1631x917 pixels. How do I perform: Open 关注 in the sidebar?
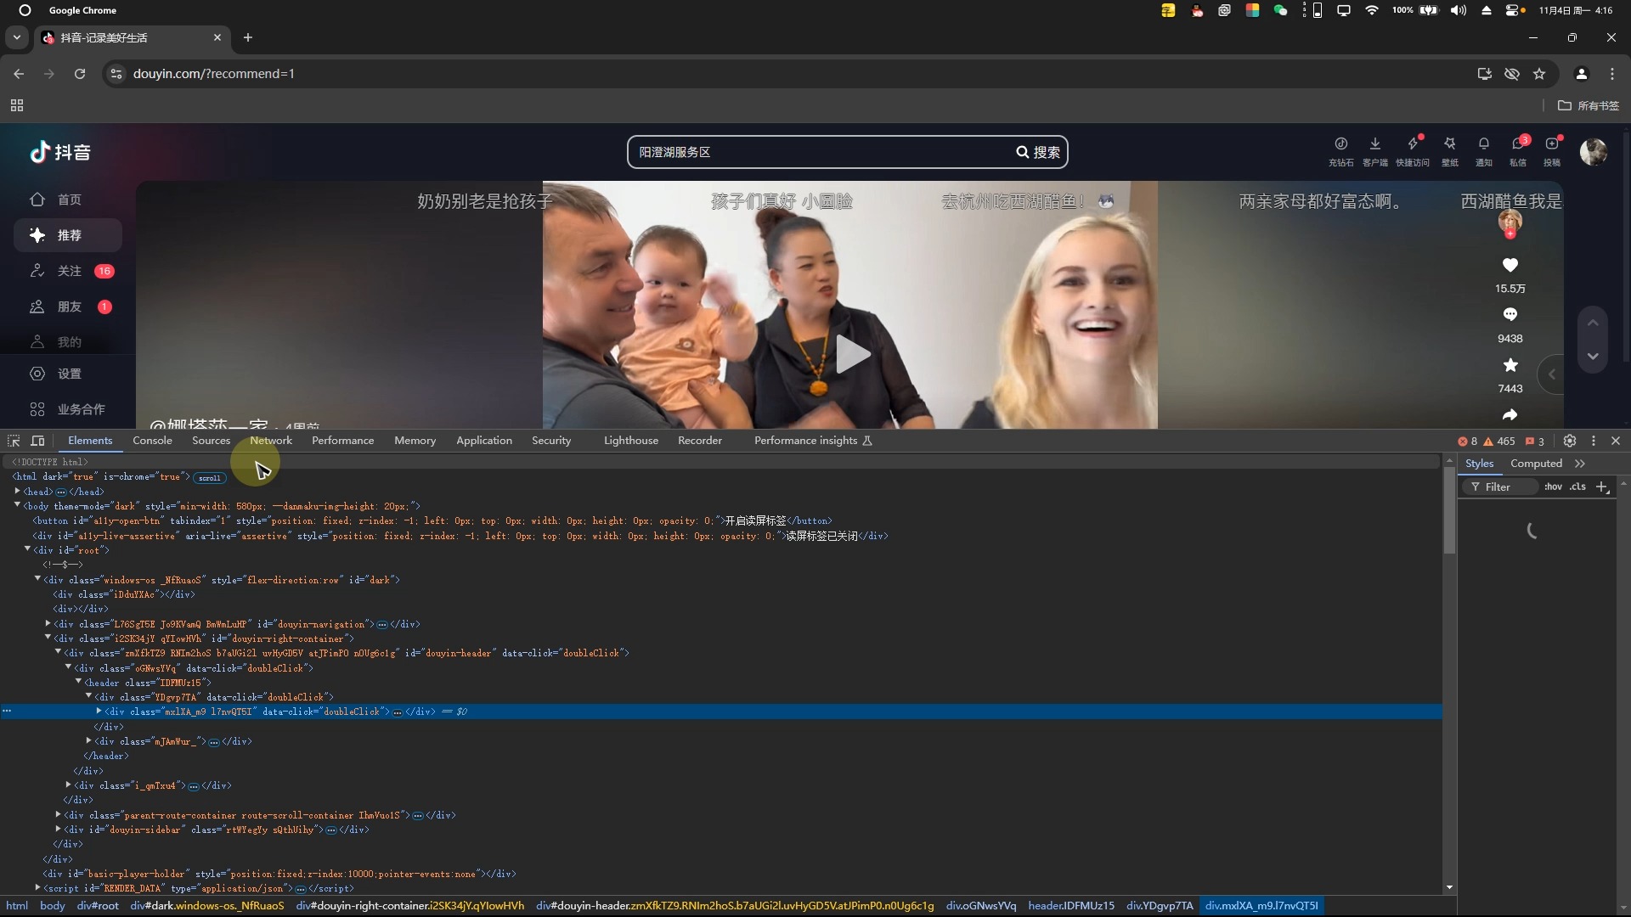68,271
